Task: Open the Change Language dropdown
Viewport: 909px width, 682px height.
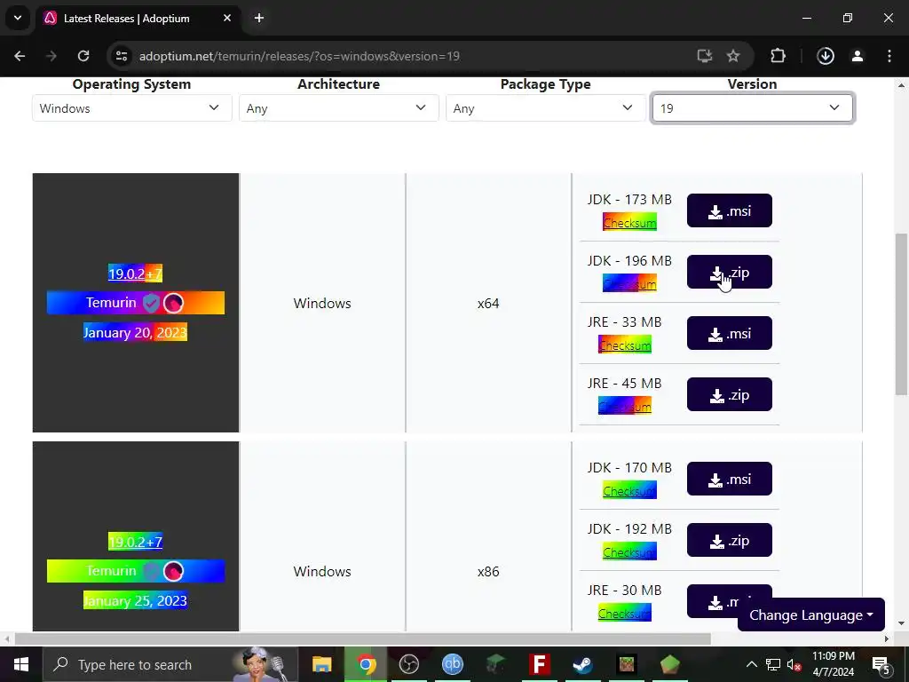Action: point(811,615)
